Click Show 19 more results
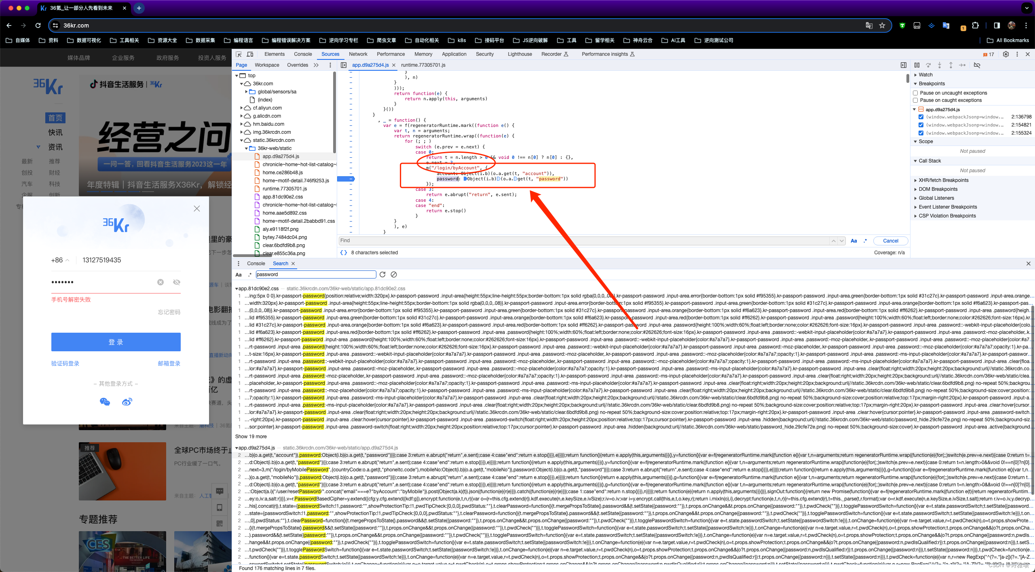 251,437
